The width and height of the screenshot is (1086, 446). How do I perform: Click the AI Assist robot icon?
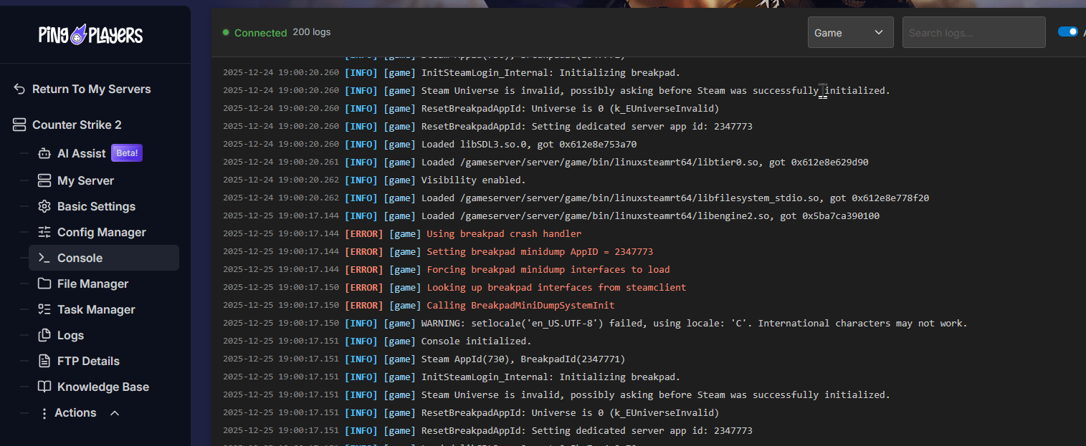click(44, 153)
